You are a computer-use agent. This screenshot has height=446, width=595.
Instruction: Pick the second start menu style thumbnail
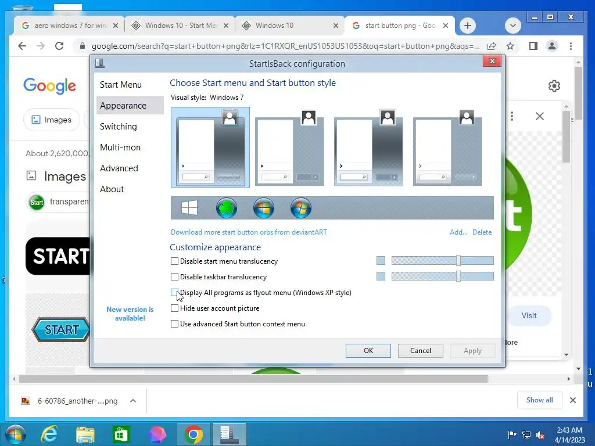[x=289, y=148]
